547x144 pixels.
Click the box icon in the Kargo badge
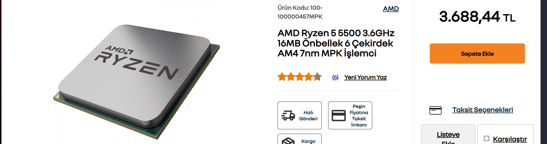(x=288, y=141)
